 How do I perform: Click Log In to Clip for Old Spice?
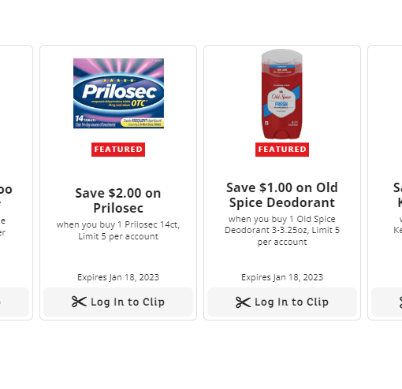click(x=282, y=302)
